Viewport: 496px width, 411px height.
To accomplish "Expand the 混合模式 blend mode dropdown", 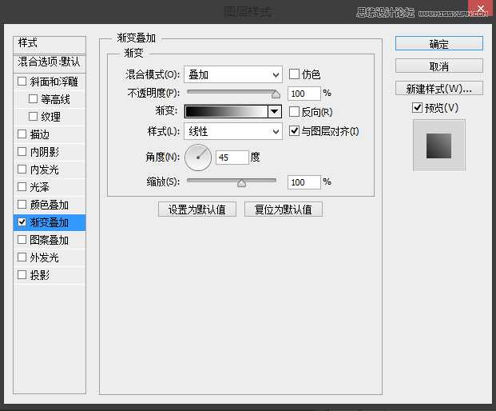I will coord(232,74).
